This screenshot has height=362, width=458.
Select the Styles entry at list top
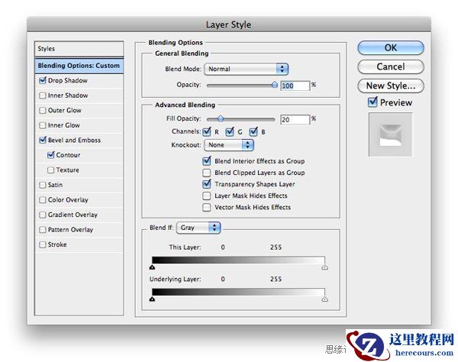tap(79, 49)
